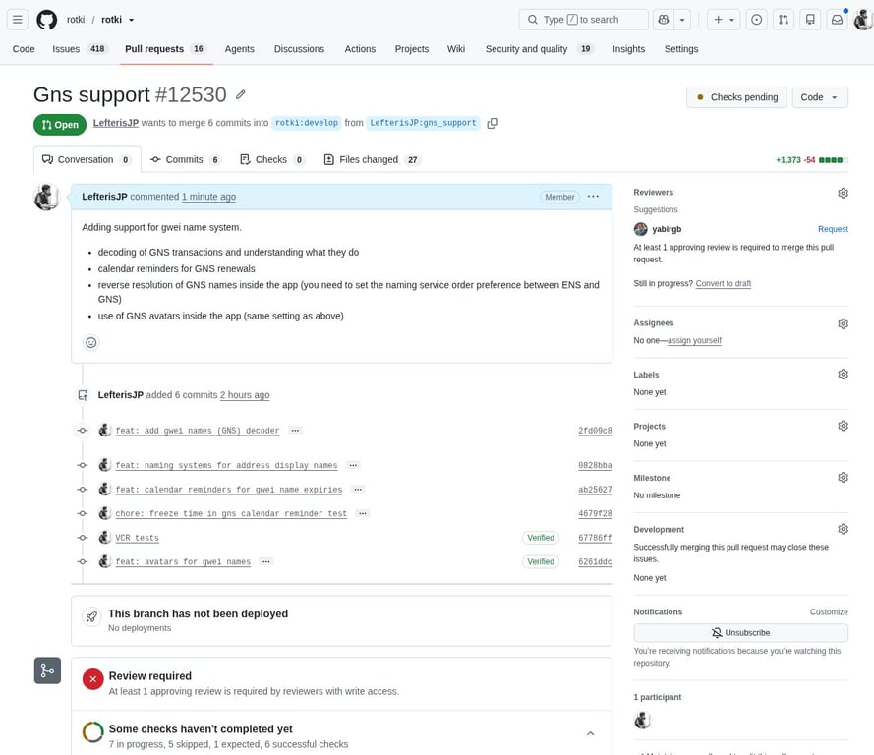This screenshot has width=874, height=755.
Task: Click the search input field
Action: click(x=584, y=20)
